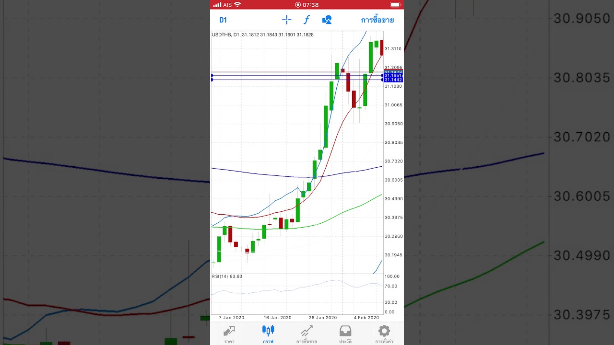Click the RSI 70.00 level label
Image resolution: width=614 pixels, height=345 pixels.
[391, 286]
